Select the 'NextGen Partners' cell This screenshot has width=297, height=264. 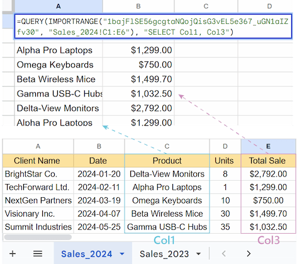tap(38, 200)
